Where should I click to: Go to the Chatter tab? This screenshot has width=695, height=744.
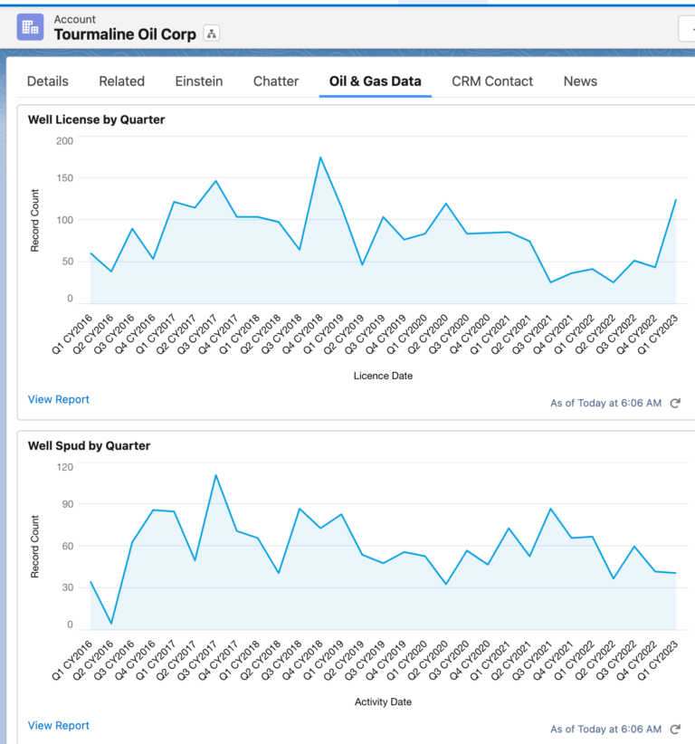click(276, 81)
